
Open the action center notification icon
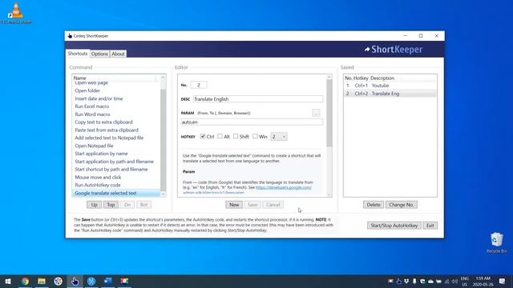tap(503, 281)
